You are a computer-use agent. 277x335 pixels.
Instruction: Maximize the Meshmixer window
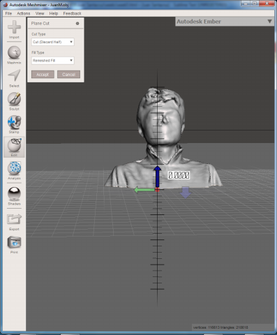point(255,3)
